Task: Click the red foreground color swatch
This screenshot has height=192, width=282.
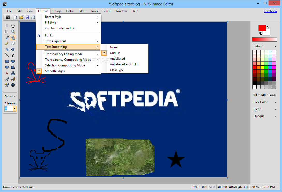Action: (x=262, y=28)
